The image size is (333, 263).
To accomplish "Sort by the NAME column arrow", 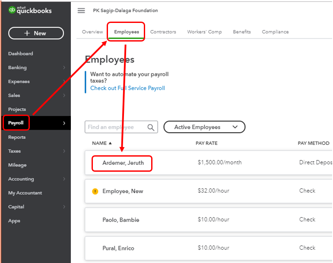I will tap(110, 143).
